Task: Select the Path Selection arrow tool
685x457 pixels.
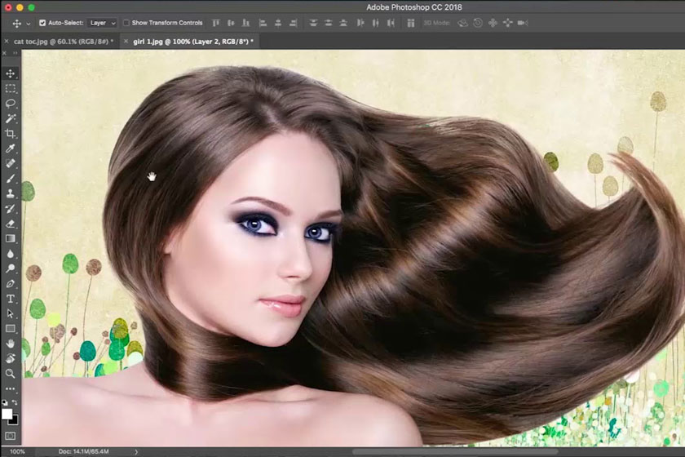Action: click(x=11, y=313)
